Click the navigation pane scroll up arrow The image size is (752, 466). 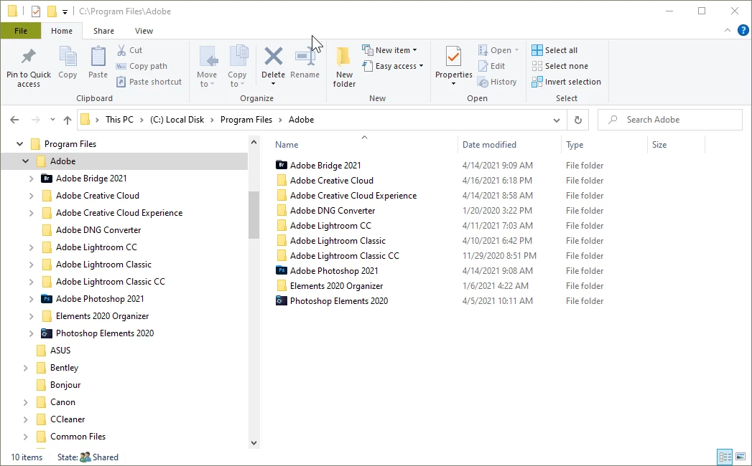(x=254, y=142)
